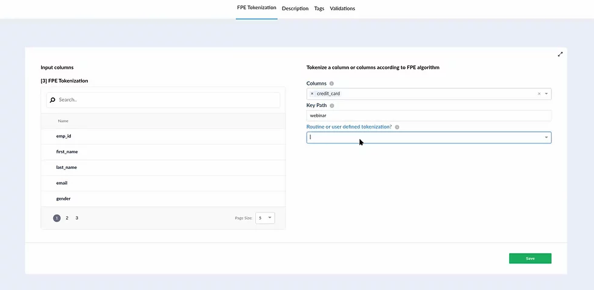The width and height of the screenshot is (594, 290).
Task: Click the search magnifier icon
Action: pos(53,100)
